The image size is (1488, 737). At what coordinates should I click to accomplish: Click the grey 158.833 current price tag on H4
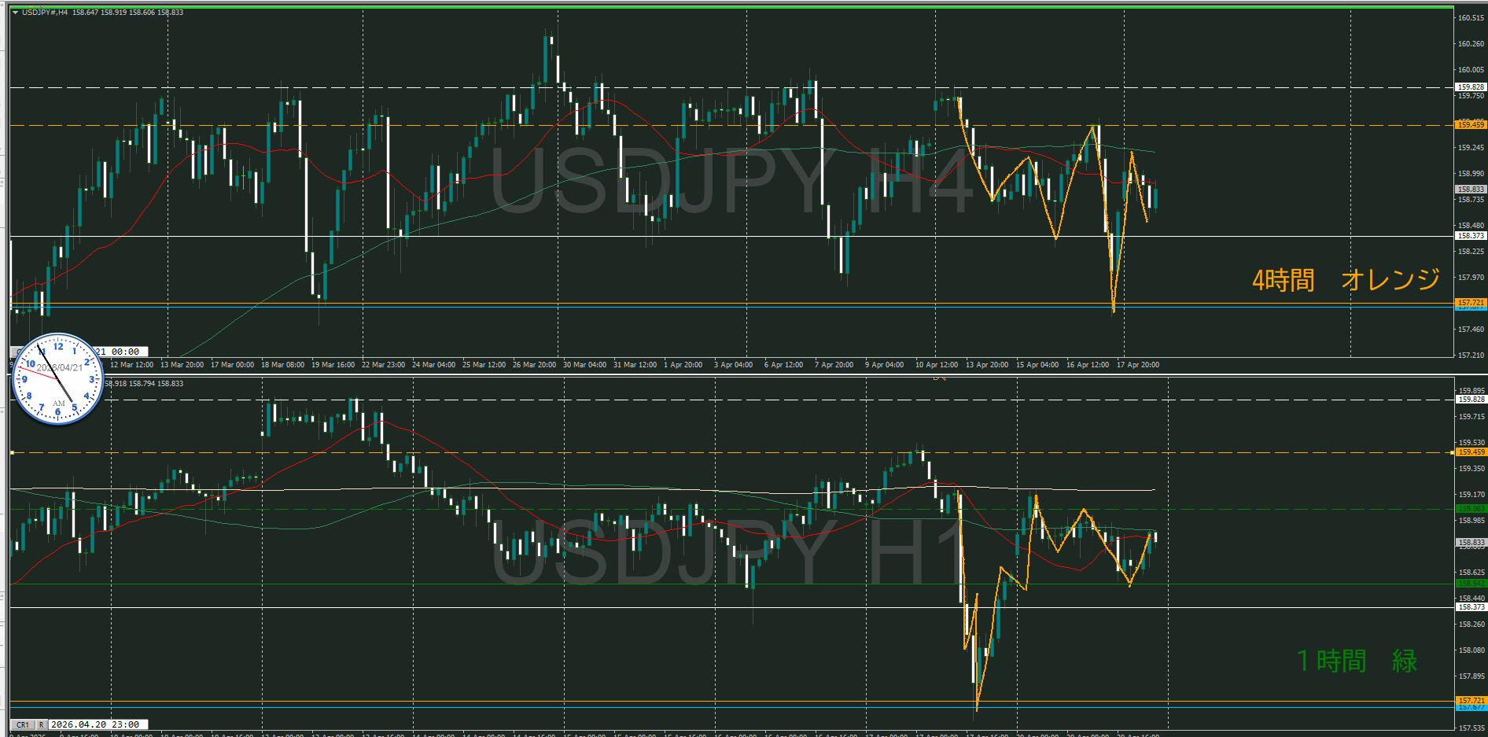pos(1470,190)
